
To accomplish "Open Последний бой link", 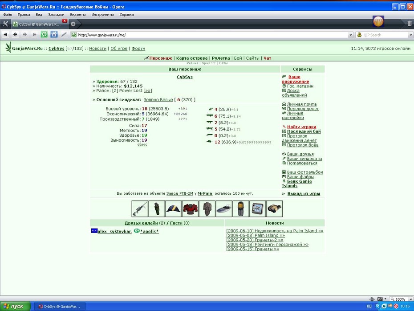I will (x=304, y=131).
